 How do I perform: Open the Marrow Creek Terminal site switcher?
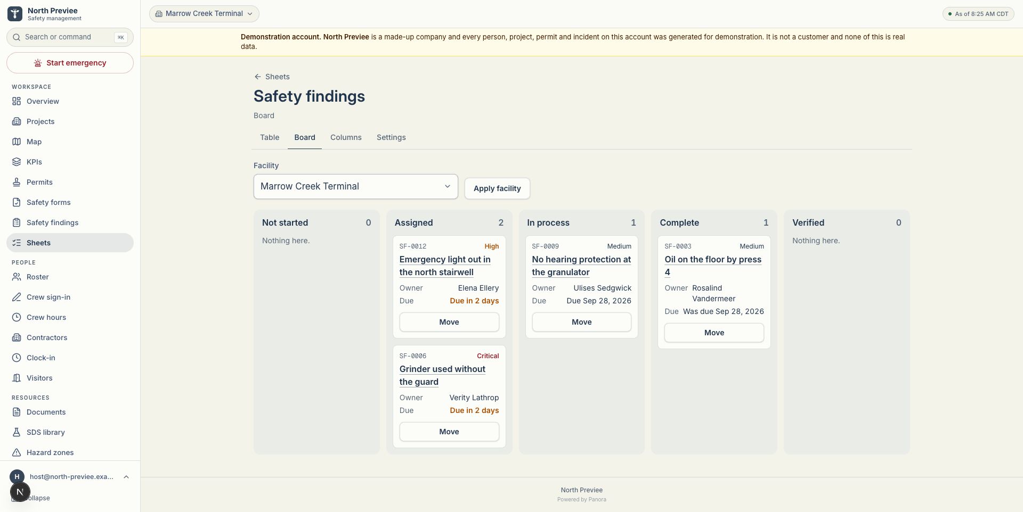pyautogui.click(x=204, y=14)
